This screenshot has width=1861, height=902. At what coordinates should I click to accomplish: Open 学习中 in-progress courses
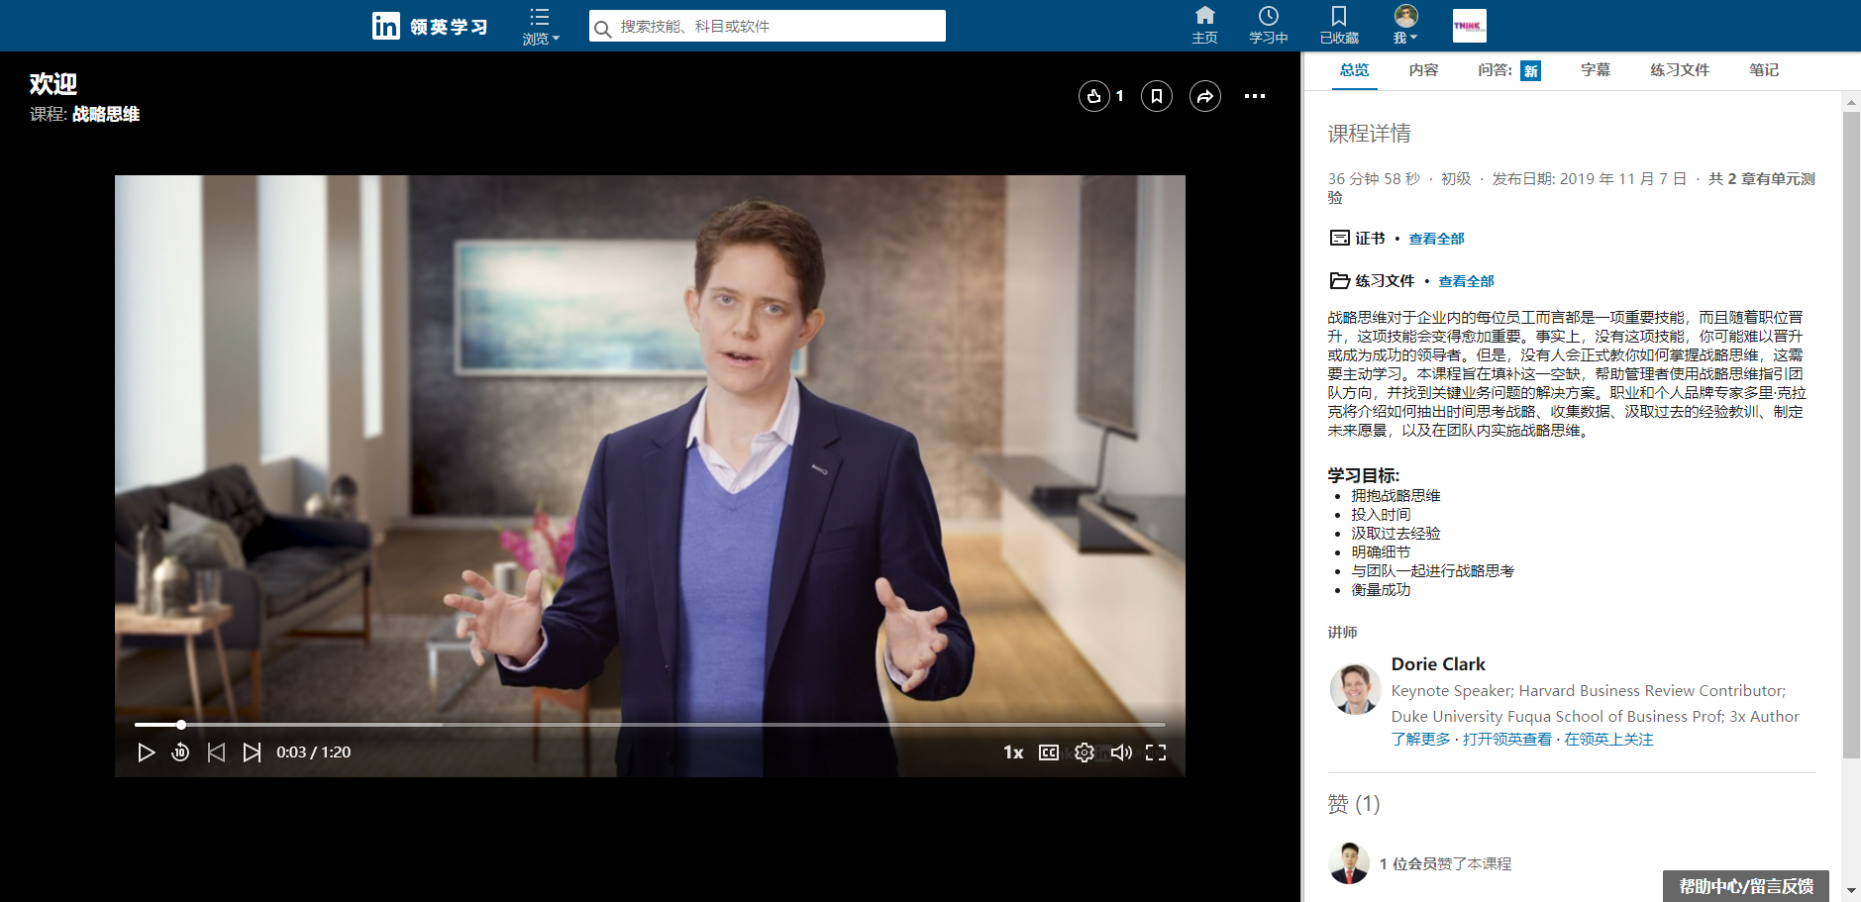[1269, 25]
